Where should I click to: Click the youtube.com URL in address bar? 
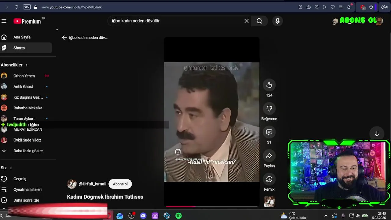pyautogui.click(x=71, y=7)
